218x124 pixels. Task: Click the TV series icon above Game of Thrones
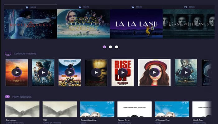point(186,7)
